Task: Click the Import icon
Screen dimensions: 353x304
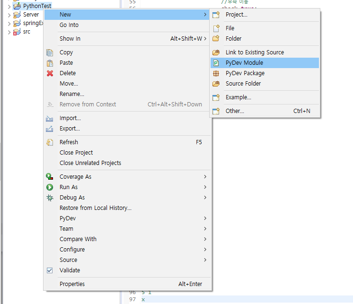Action: coord(50,118)
